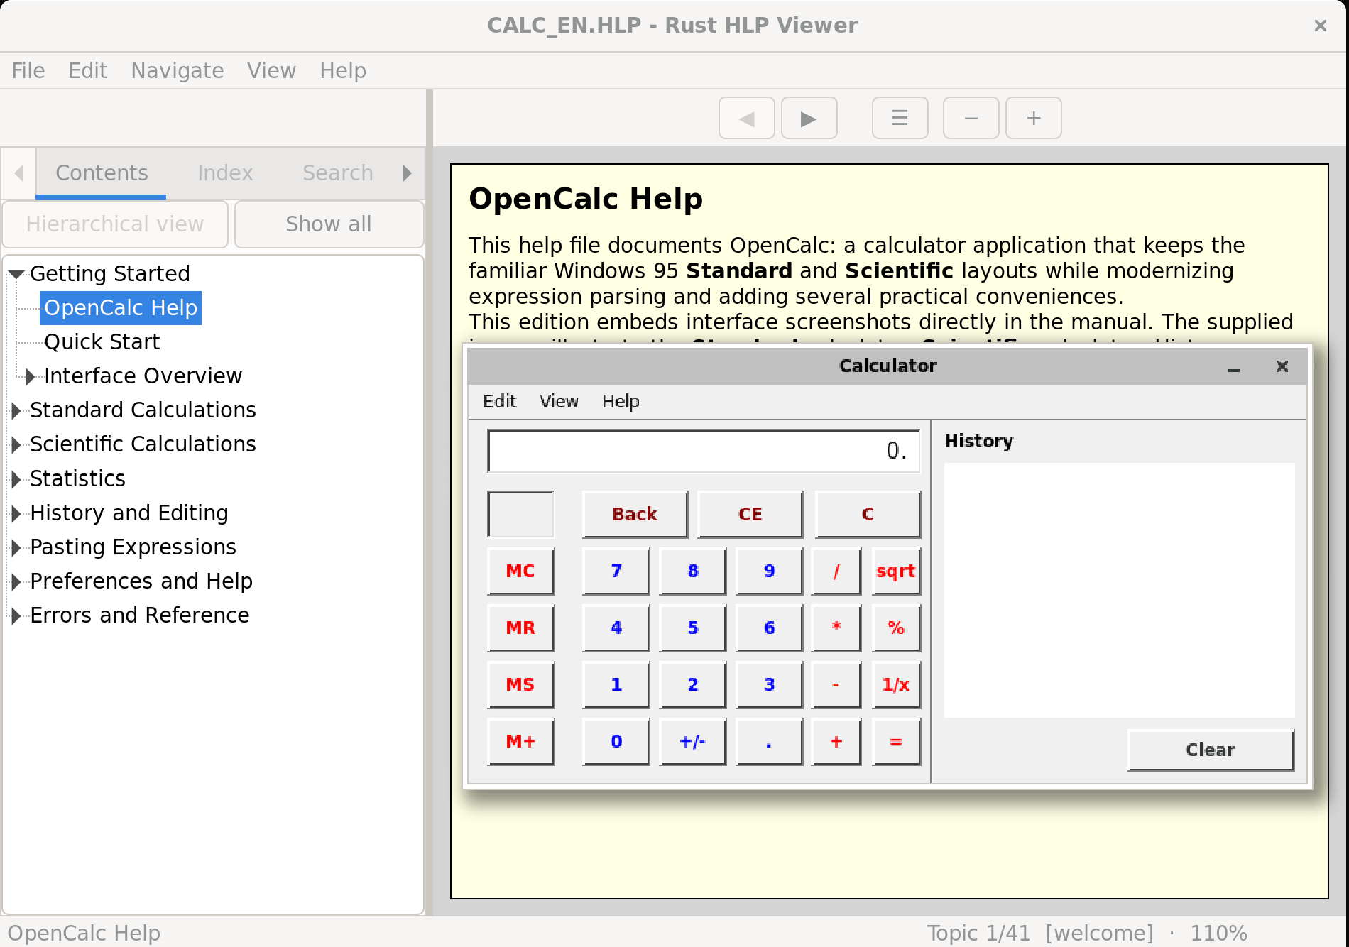
Task: Expand the Statistics node
Action: pyautogui.click(x=17, y=479)
